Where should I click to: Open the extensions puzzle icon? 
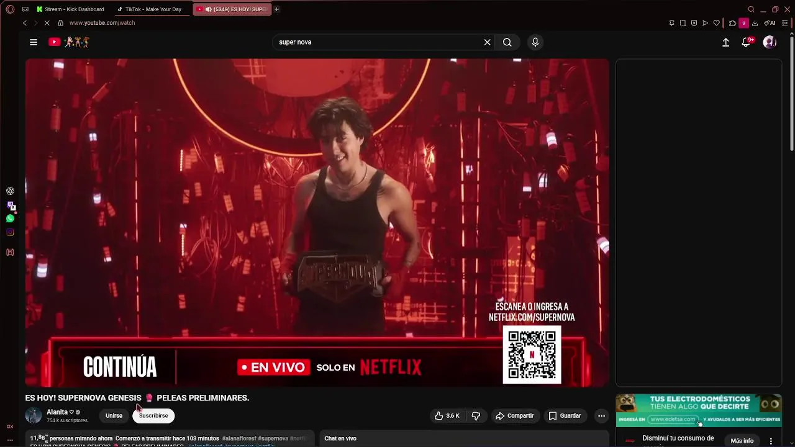(733, 23)
